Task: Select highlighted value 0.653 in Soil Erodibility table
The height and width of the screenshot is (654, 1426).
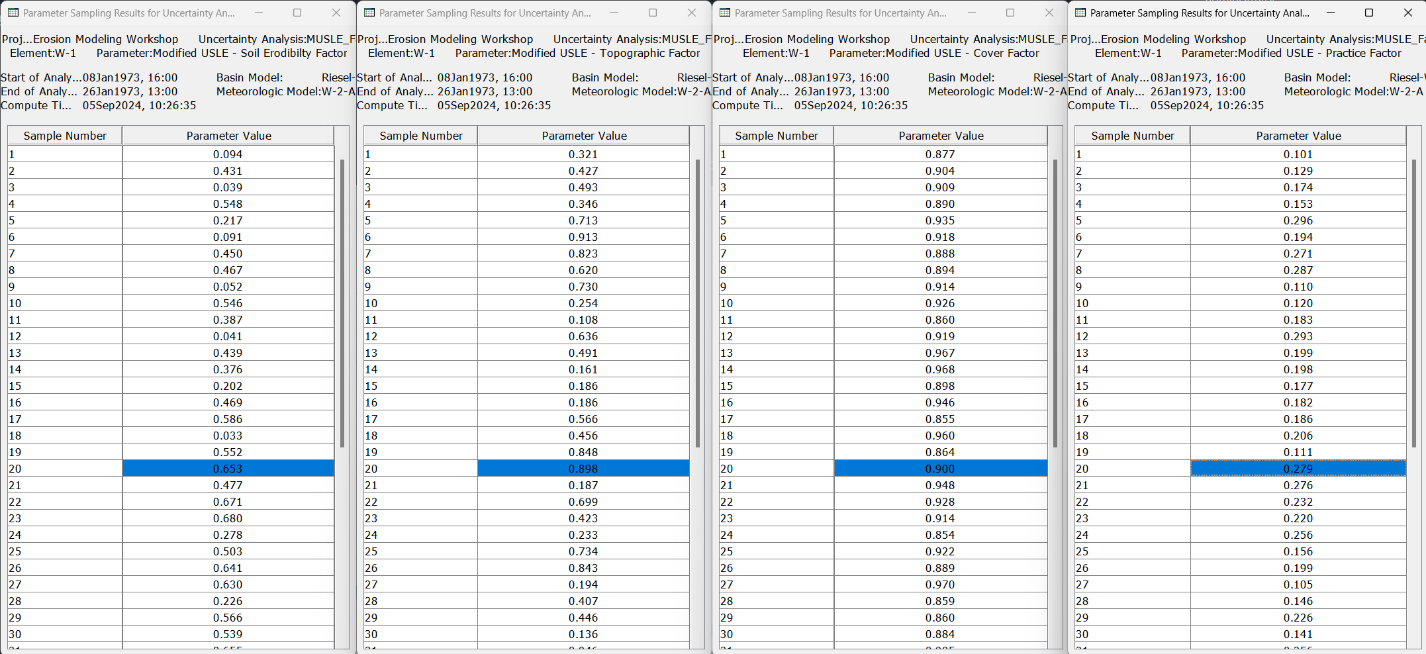Action: pos(228,469)
